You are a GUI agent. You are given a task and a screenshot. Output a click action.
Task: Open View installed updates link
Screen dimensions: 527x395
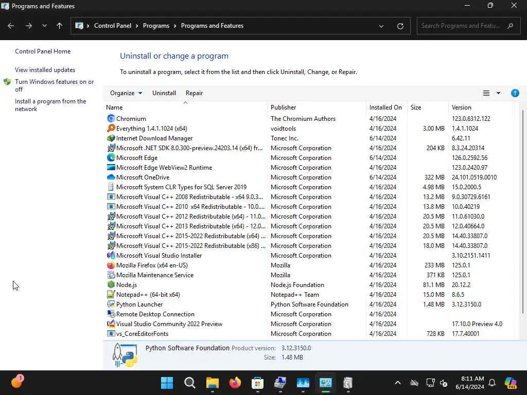(45, 70)
